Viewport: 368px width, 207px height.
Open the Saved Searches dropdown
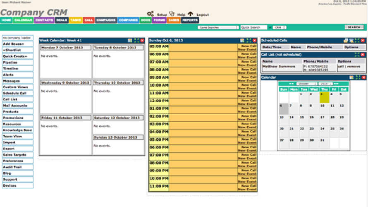pos(218,27)
